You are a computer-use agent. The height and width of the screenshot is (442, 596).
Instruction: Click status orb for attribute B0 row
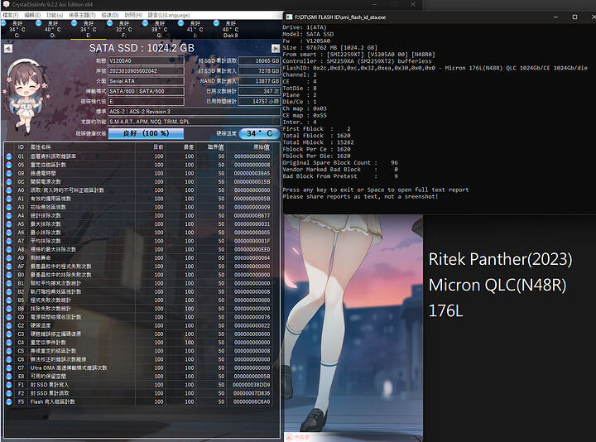coord(9,275)
